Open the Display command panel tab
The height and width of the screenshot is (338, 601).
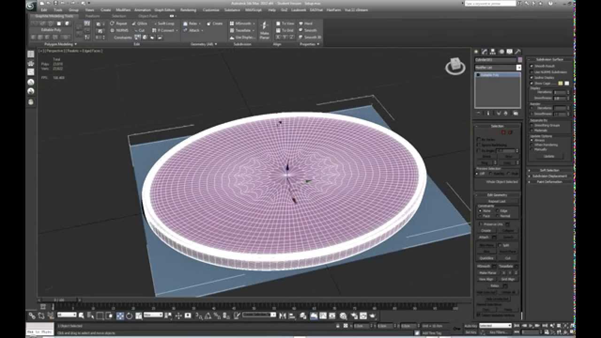pos(509,52)
